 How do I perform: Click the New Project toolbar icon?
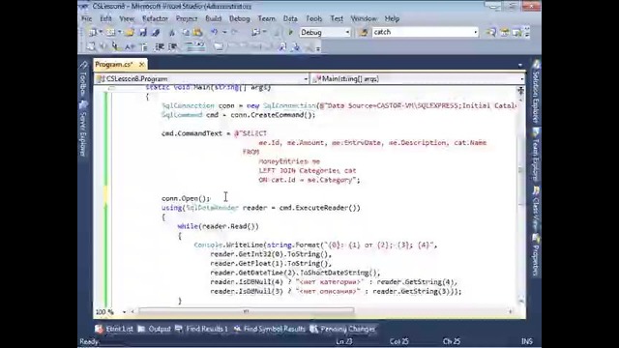point(93,32)
